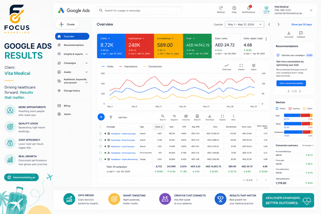Open the Reports icon
Screen dimensions: 321x214
(197, 116)
